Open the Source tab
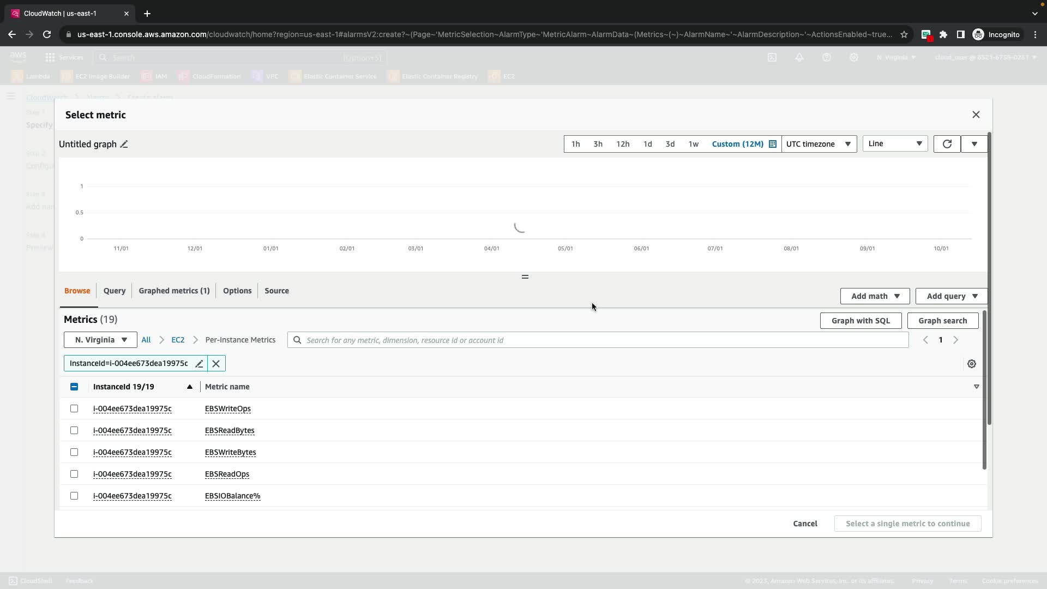Screen dimensions: 1047x589 pyautogui.click(x=276, y=291)
